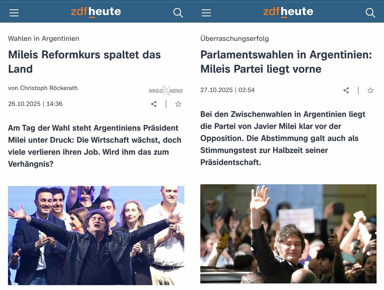Image resolution: width=384 pixels, height=290 pixels.
Task: Open the photo of Milei waving to the crowd
Action: coord(288,234)
